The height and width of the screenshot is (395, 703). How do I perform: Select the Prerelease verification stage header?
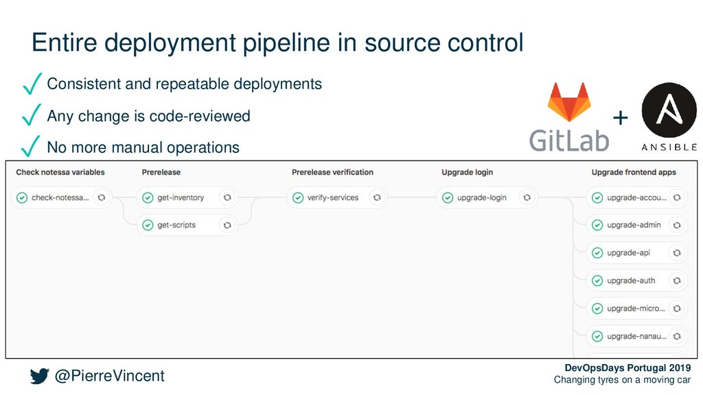(332, 172)
